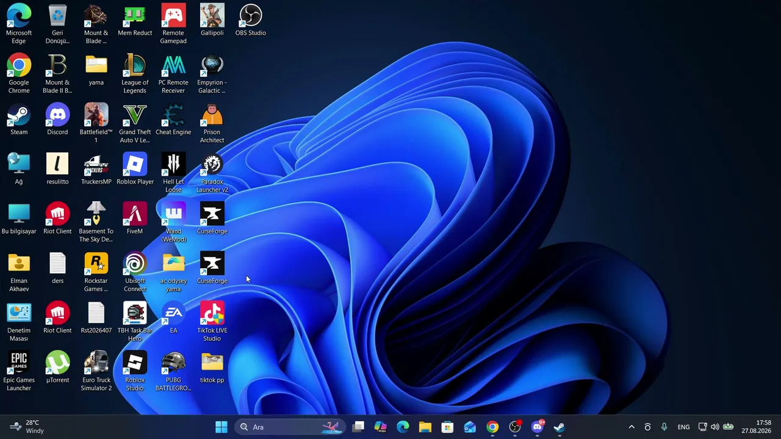Click the Ara taskbar search box
The height and width of the screenshot is (439, 781).
click(290, 427)
